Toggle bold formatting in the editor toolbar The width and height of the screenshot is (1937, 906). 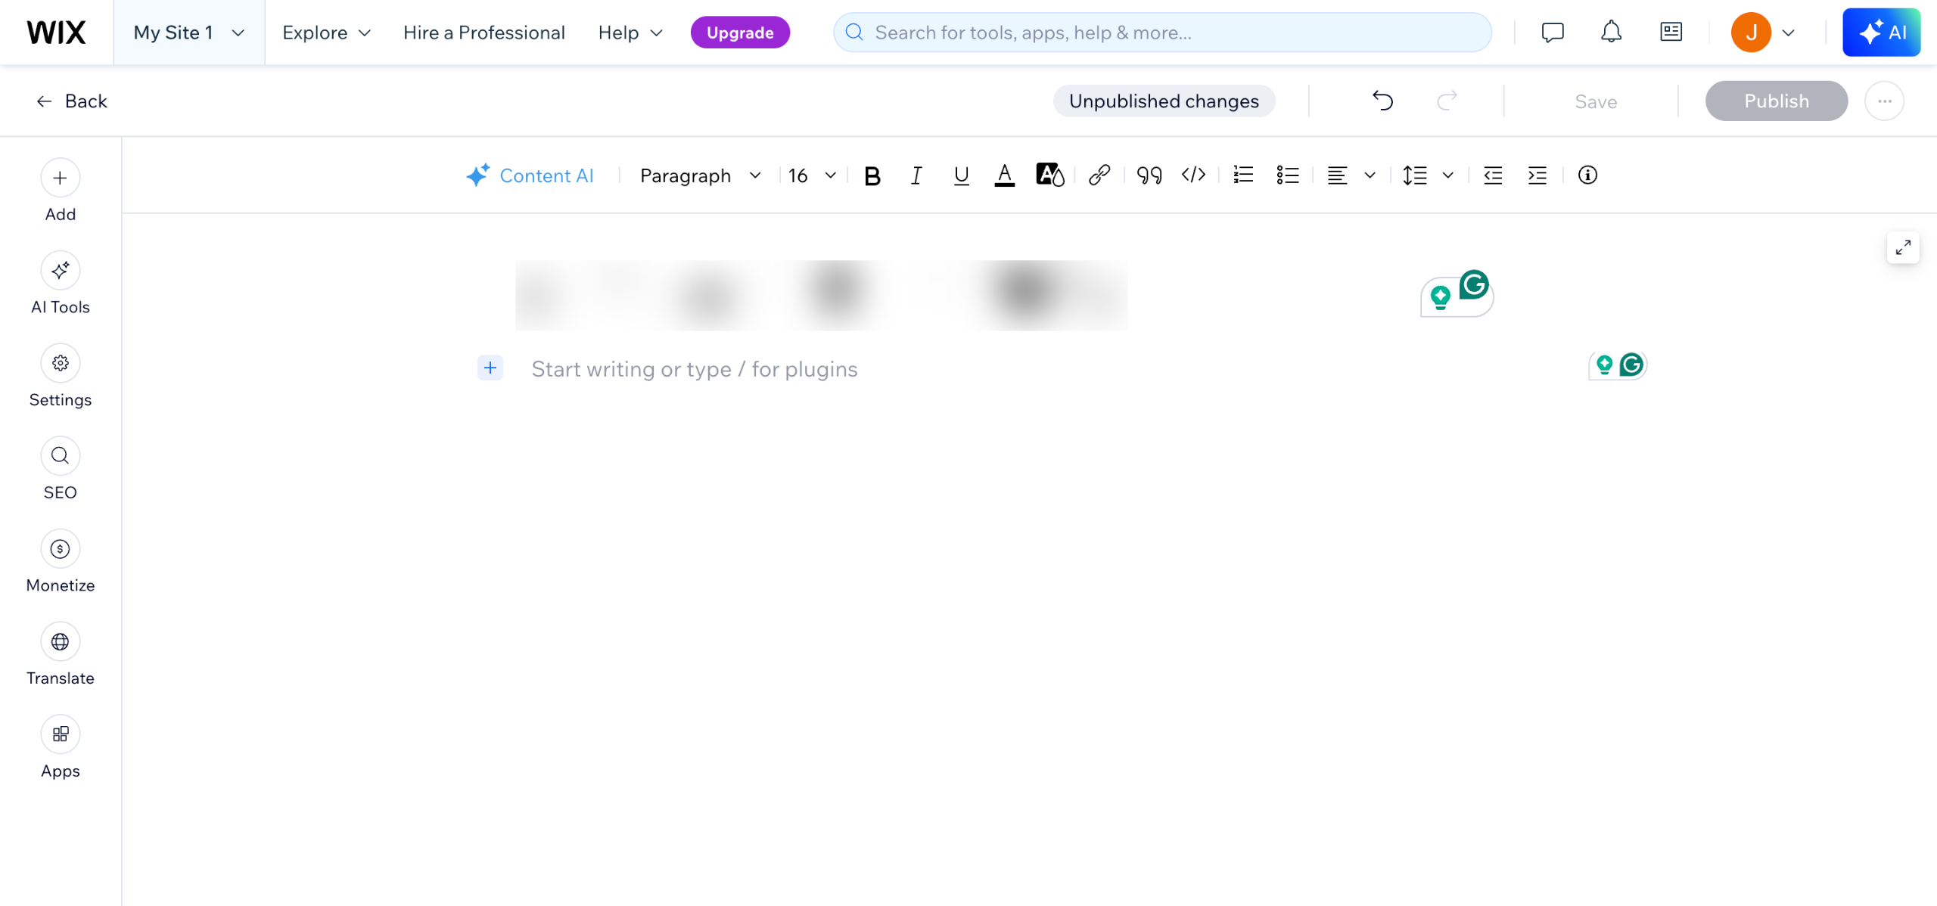point(872,175)
